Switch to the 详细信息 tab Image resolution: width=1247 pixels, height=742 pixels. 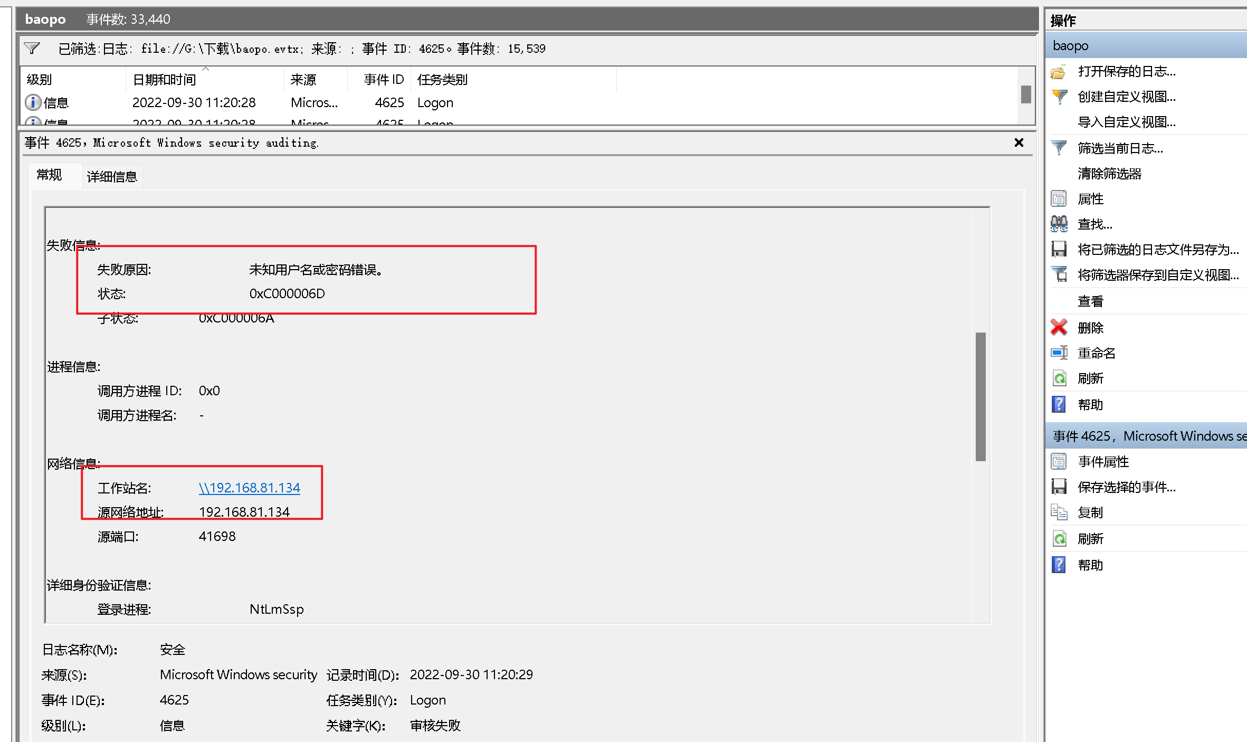[112, 176]
